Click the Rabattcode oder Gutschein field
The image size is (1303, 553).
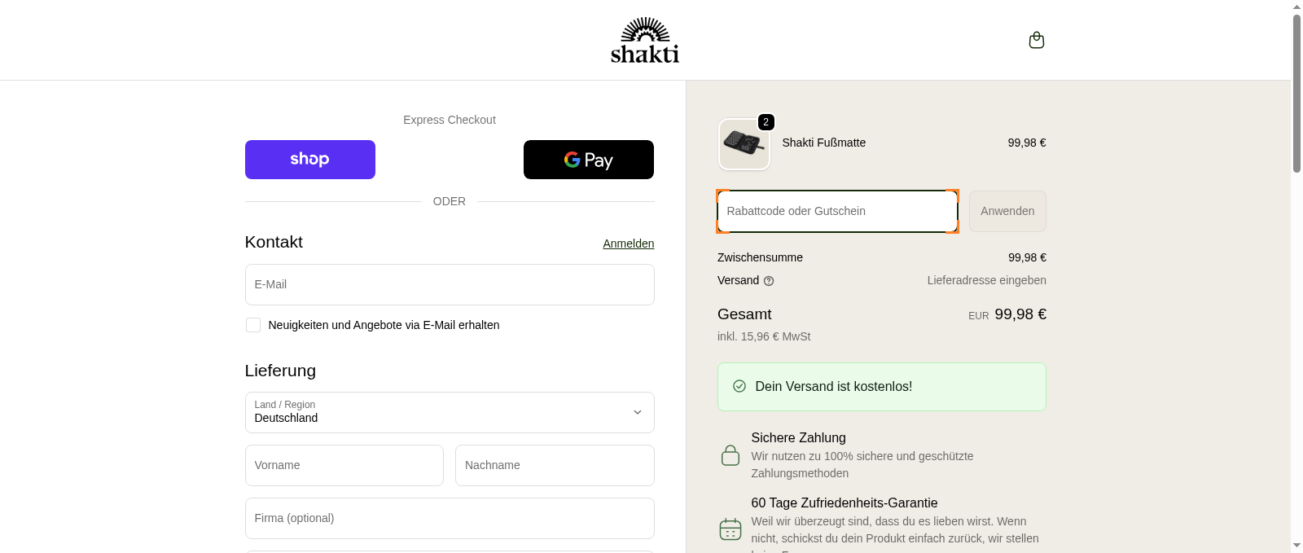tap(836, 211)
